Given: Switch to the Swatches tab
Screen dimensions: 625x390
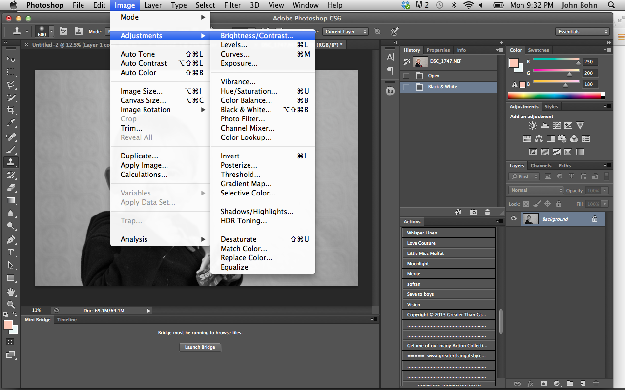Looking at the screenshot, I should [539, 50].
